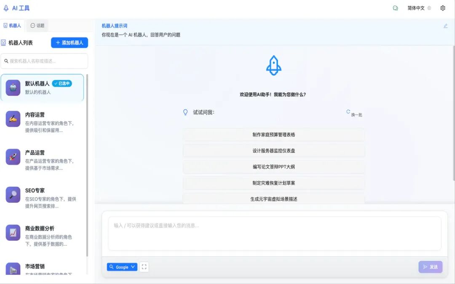Click the 已选中 badge on default robot
The height and width of the screenshot is (284, 455).
[62, 83]
